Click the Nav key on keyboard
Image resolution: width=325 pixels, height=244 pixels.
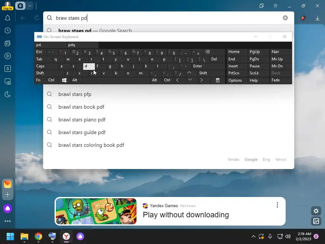[281, 52]
